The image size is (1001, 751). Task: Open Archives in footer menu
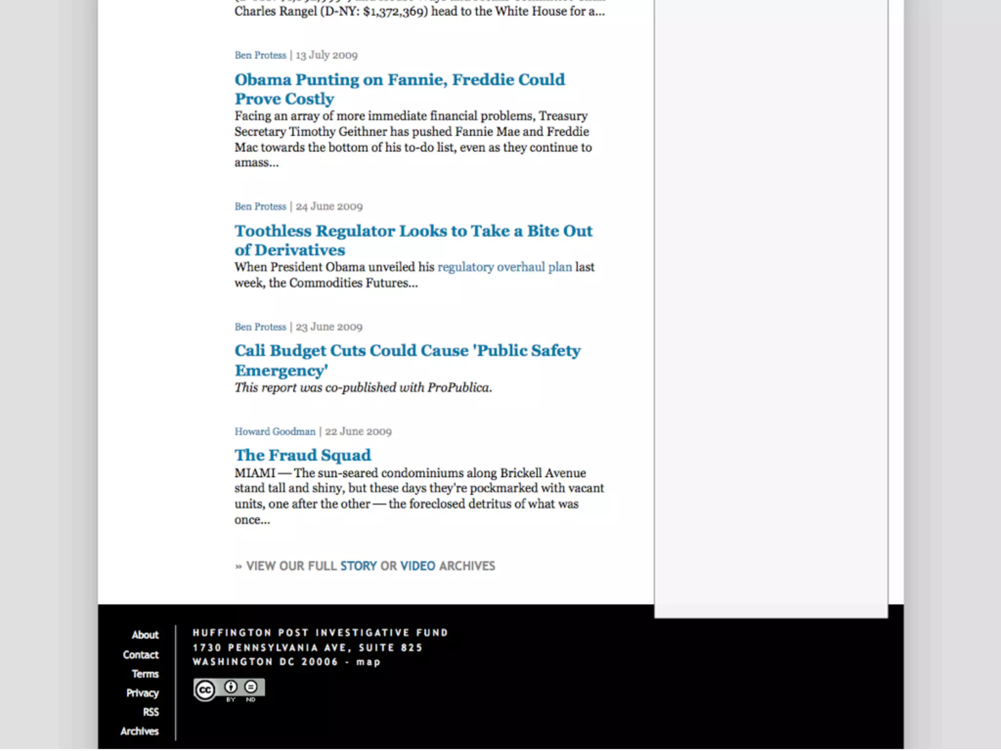tap(139, 731)
